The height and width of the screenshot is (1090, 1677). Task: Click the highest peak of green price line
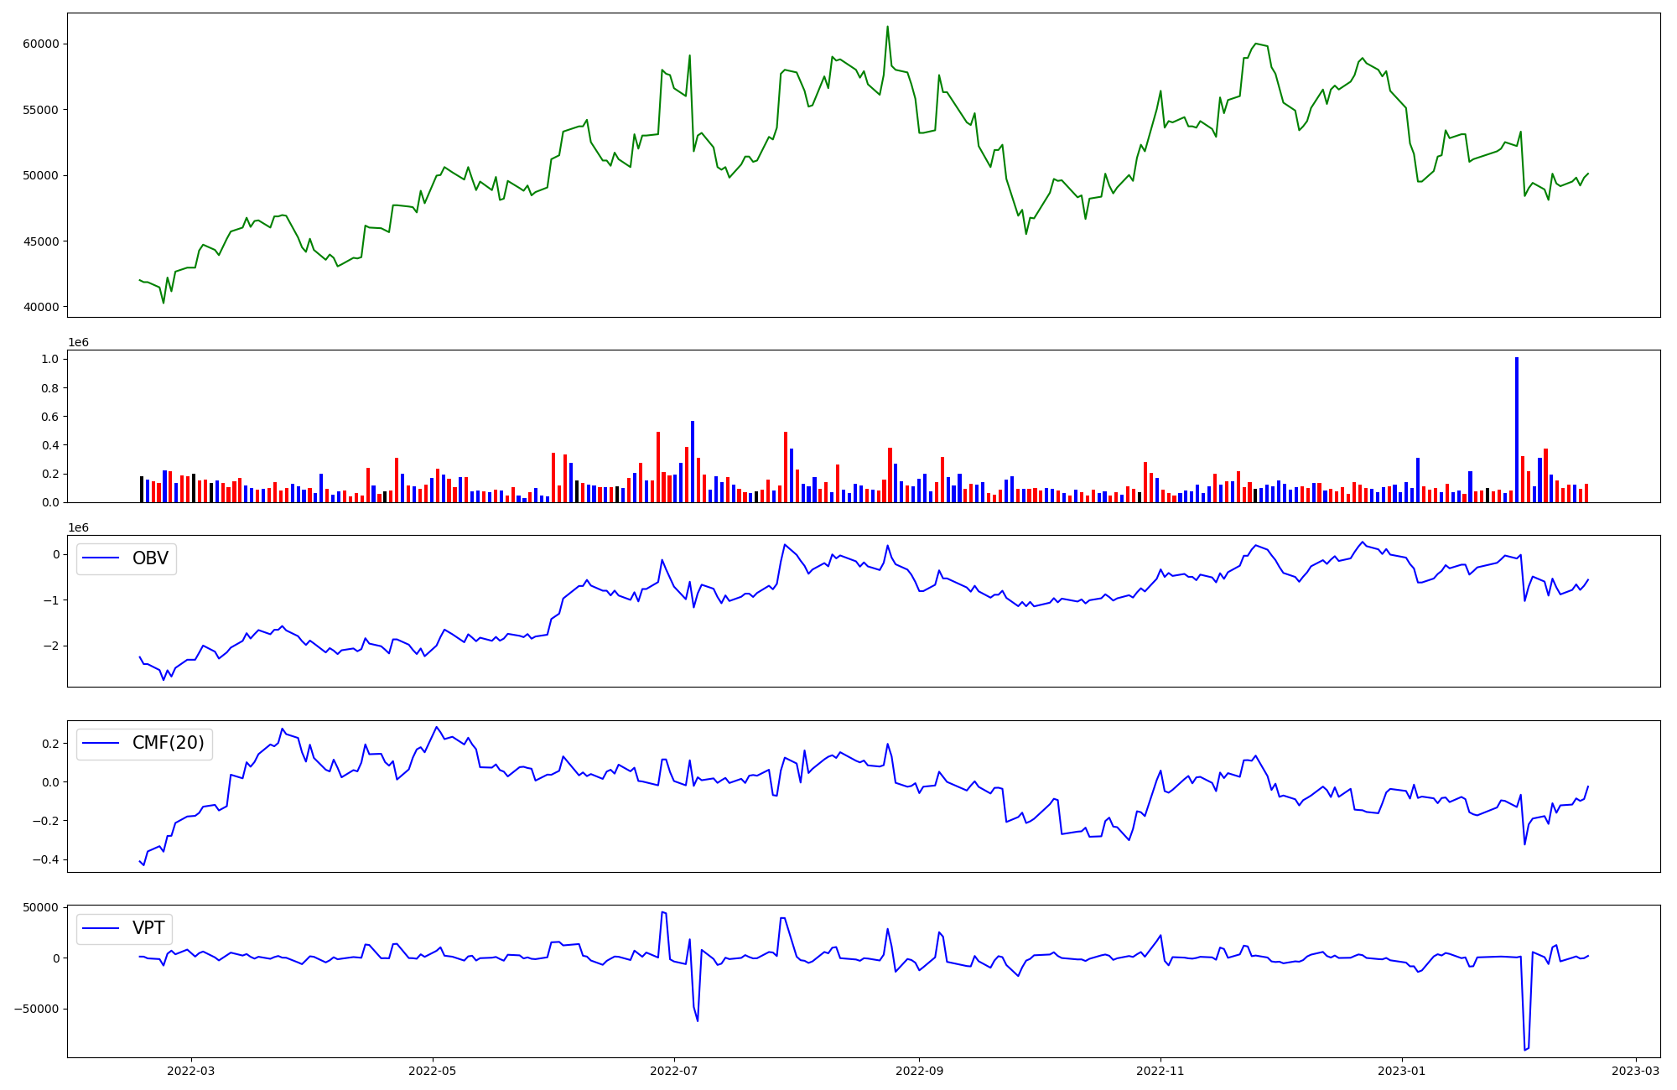click(887, 27)
